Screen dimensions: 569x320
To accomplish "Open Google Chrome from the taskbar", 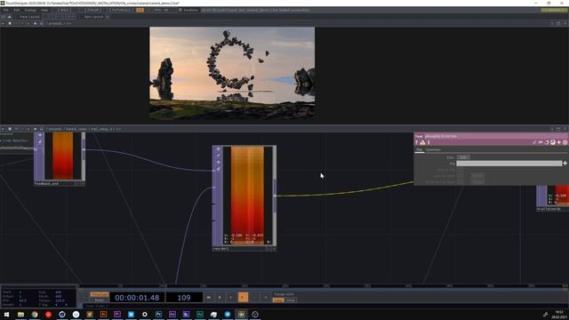I will (35, 314).
